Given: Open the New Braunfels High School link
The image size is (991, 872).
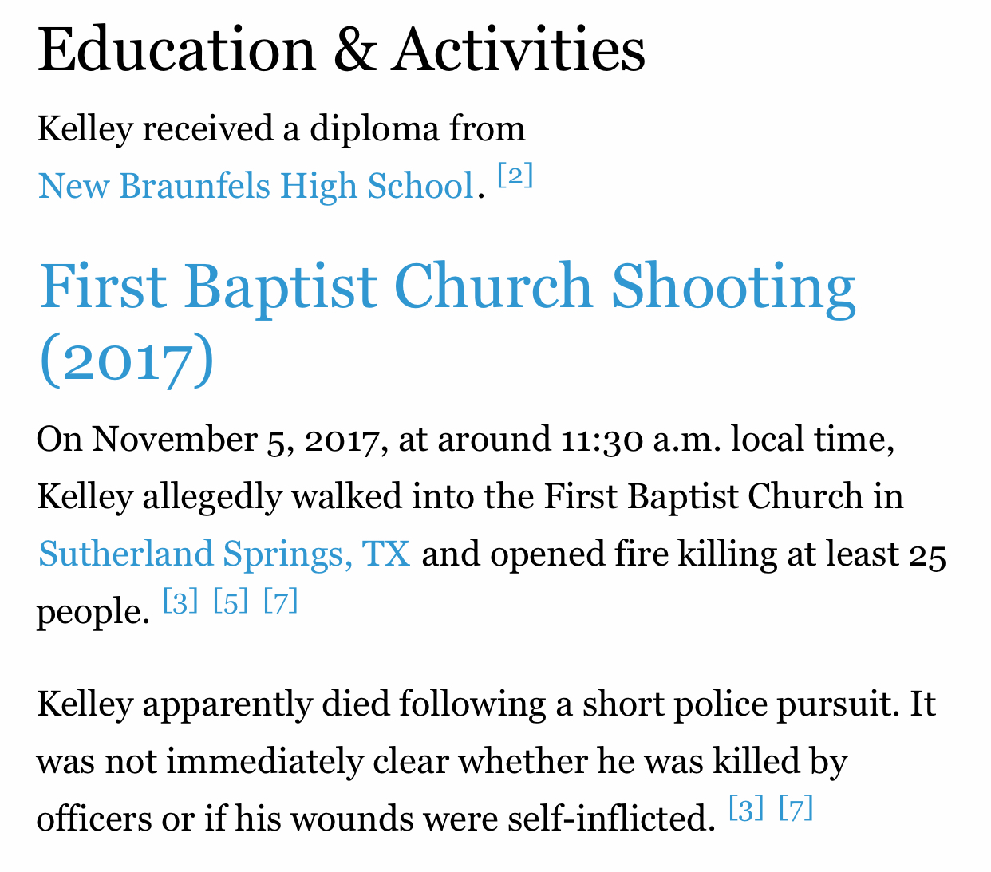Looking at the screenshot, I should click(256, 186).
